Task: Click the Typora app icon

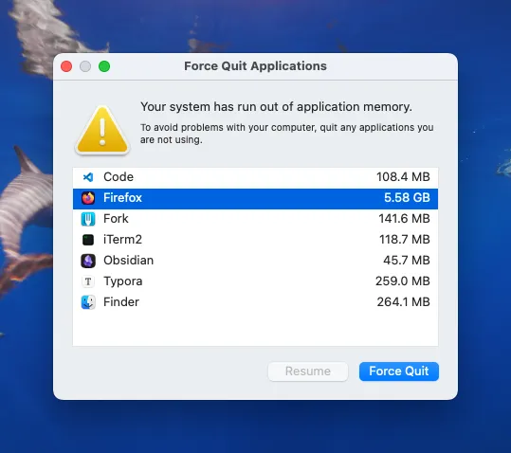Action: click(88, 281)
